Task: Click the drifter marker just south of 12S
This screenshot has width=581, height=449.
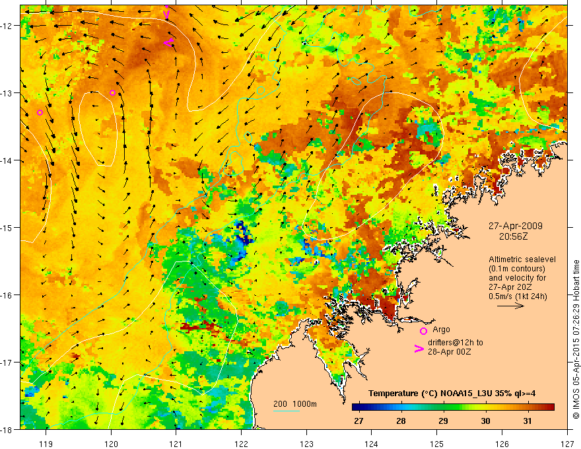Action: pyautogui.click(x=168, y=43)
